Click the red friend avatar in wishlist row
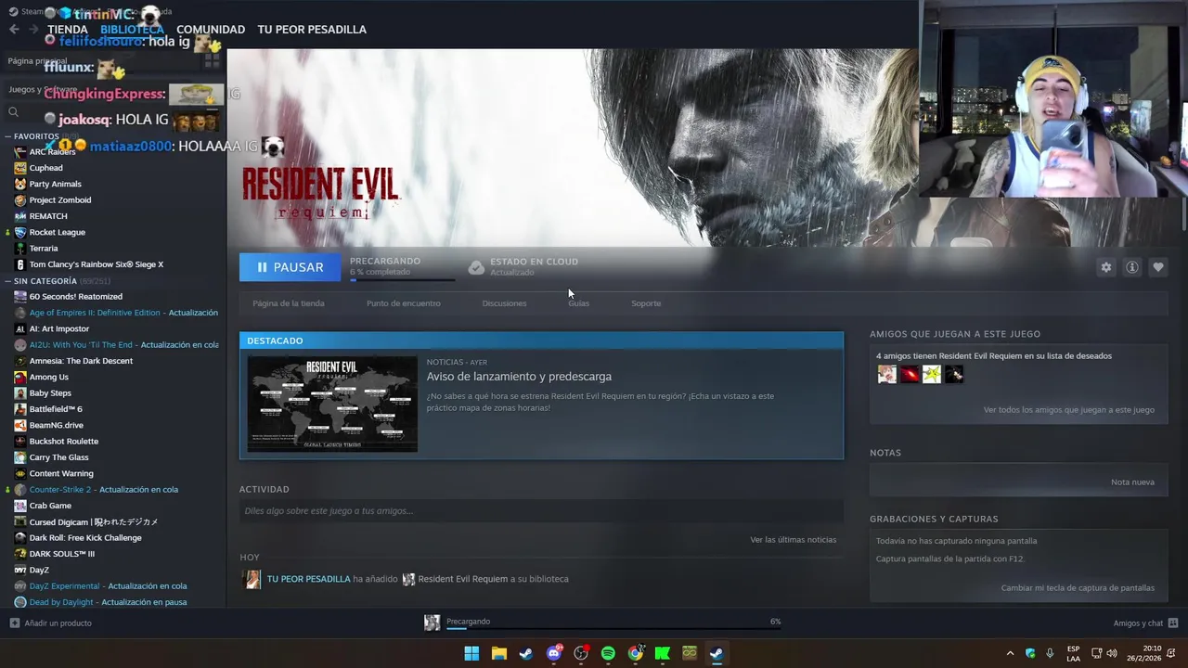1188x668 pixels. [x=910, y=374]
